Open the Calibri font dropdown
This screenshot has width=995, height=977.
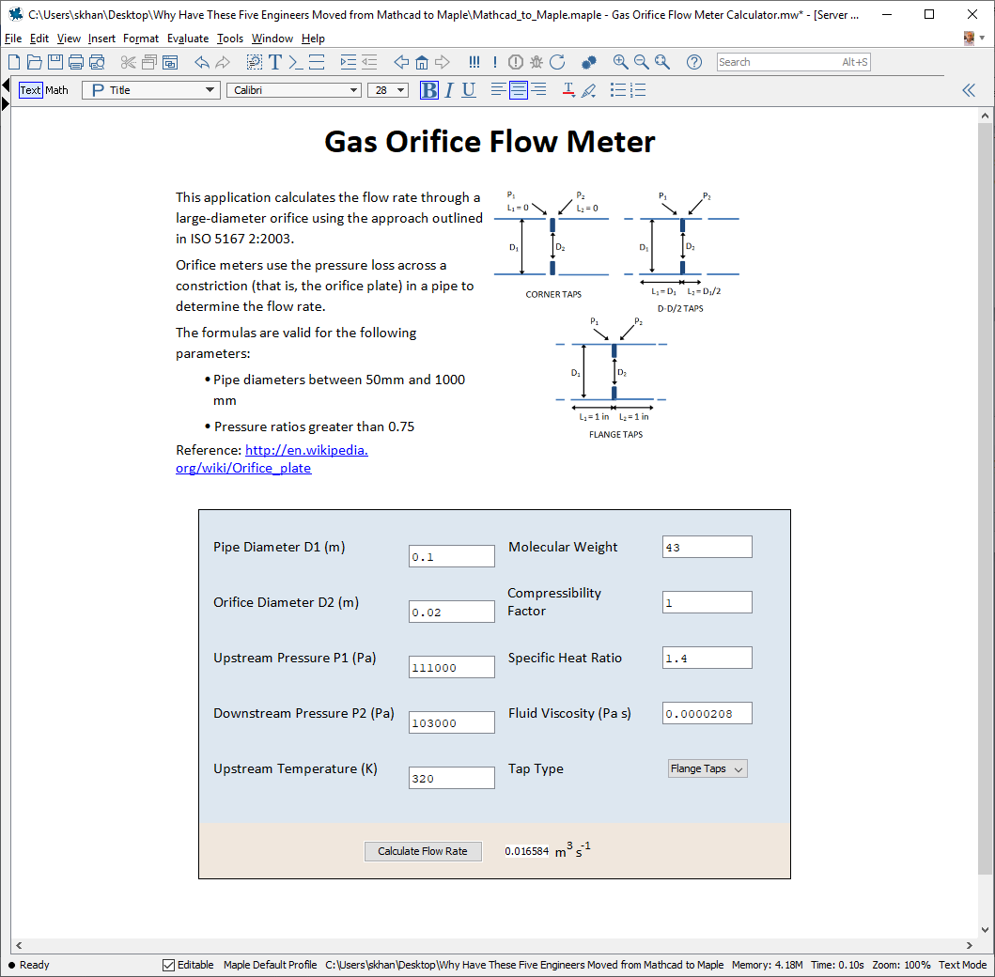(354, 90)
